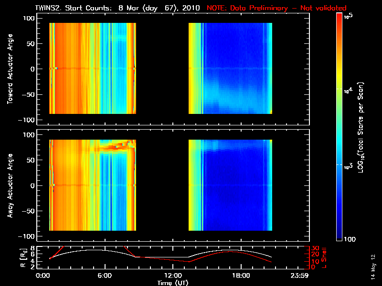Click '50' tick on Away panel axis
This screenshot has height=286, width=382.
tap(31, 160)
